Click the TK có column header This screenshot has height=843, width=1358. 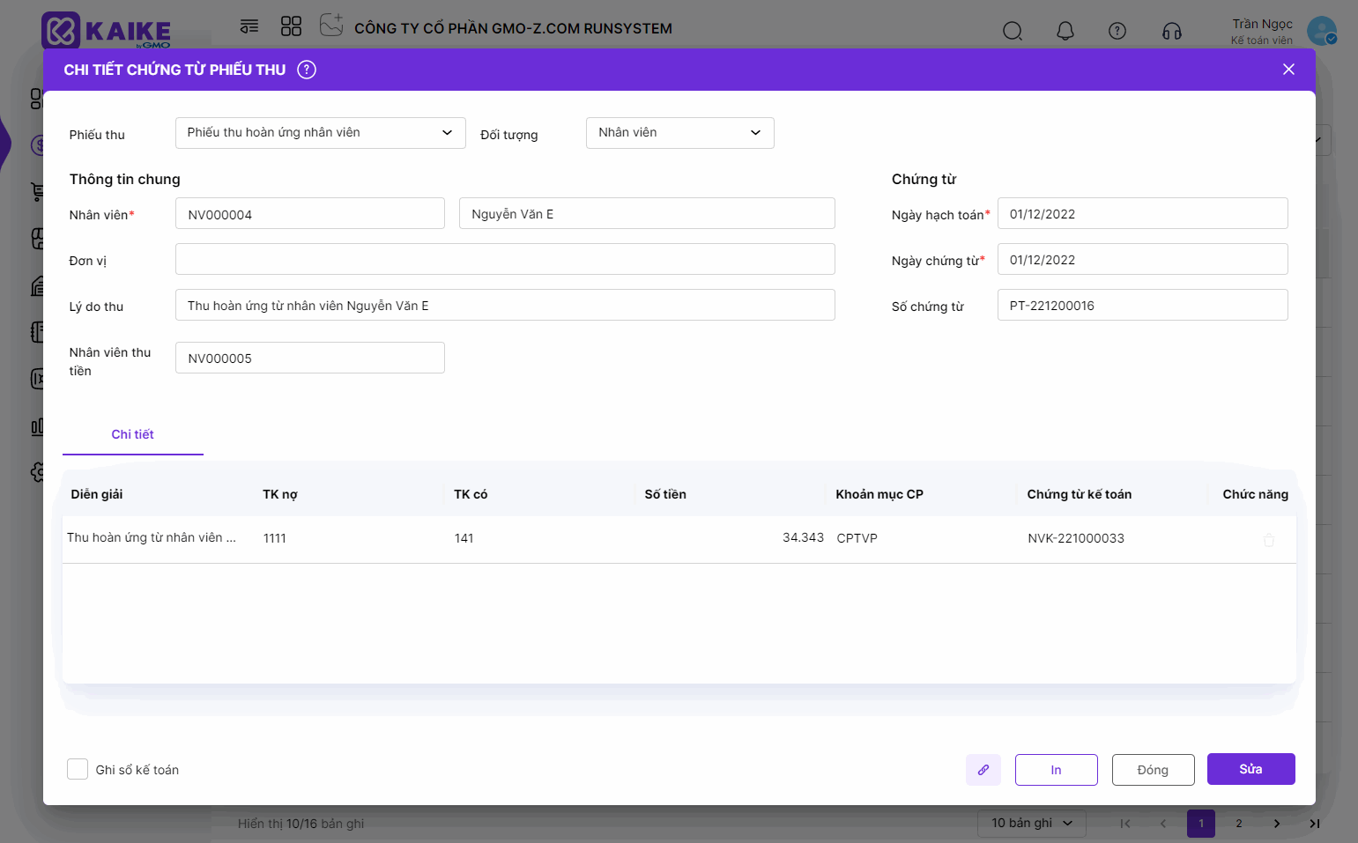471,494
